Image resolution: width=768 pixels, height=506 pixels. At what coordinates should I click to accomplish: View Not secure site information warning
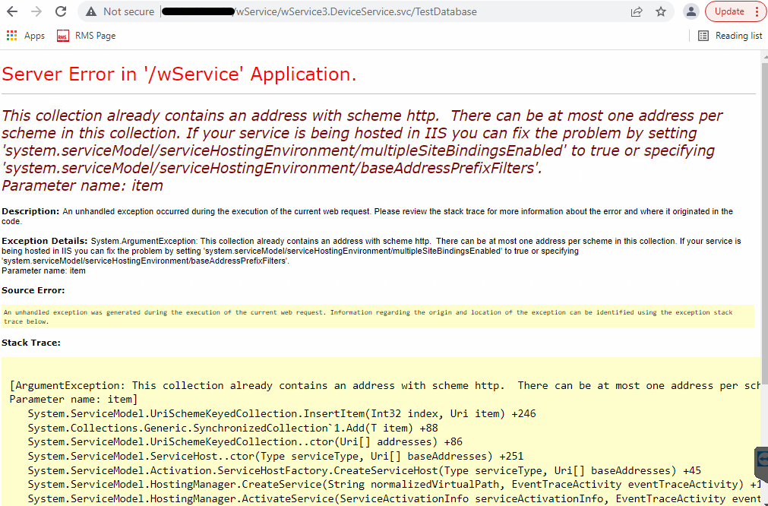119,11
